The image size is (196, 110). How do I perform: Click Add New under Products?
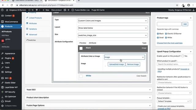coord(5,35)
